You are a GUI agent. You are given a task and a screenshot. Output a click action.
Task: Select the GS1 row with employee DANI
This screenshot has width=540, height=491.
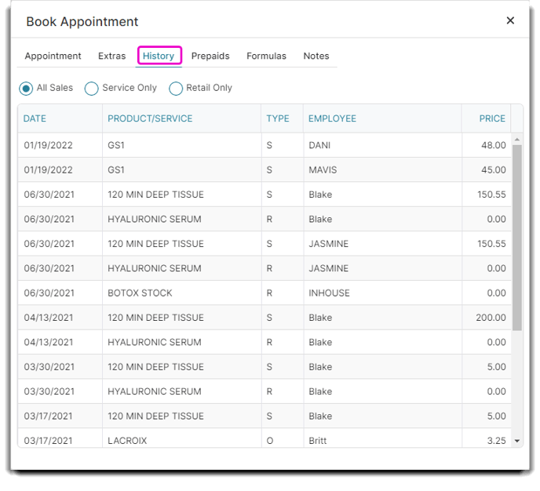point(265,145)
